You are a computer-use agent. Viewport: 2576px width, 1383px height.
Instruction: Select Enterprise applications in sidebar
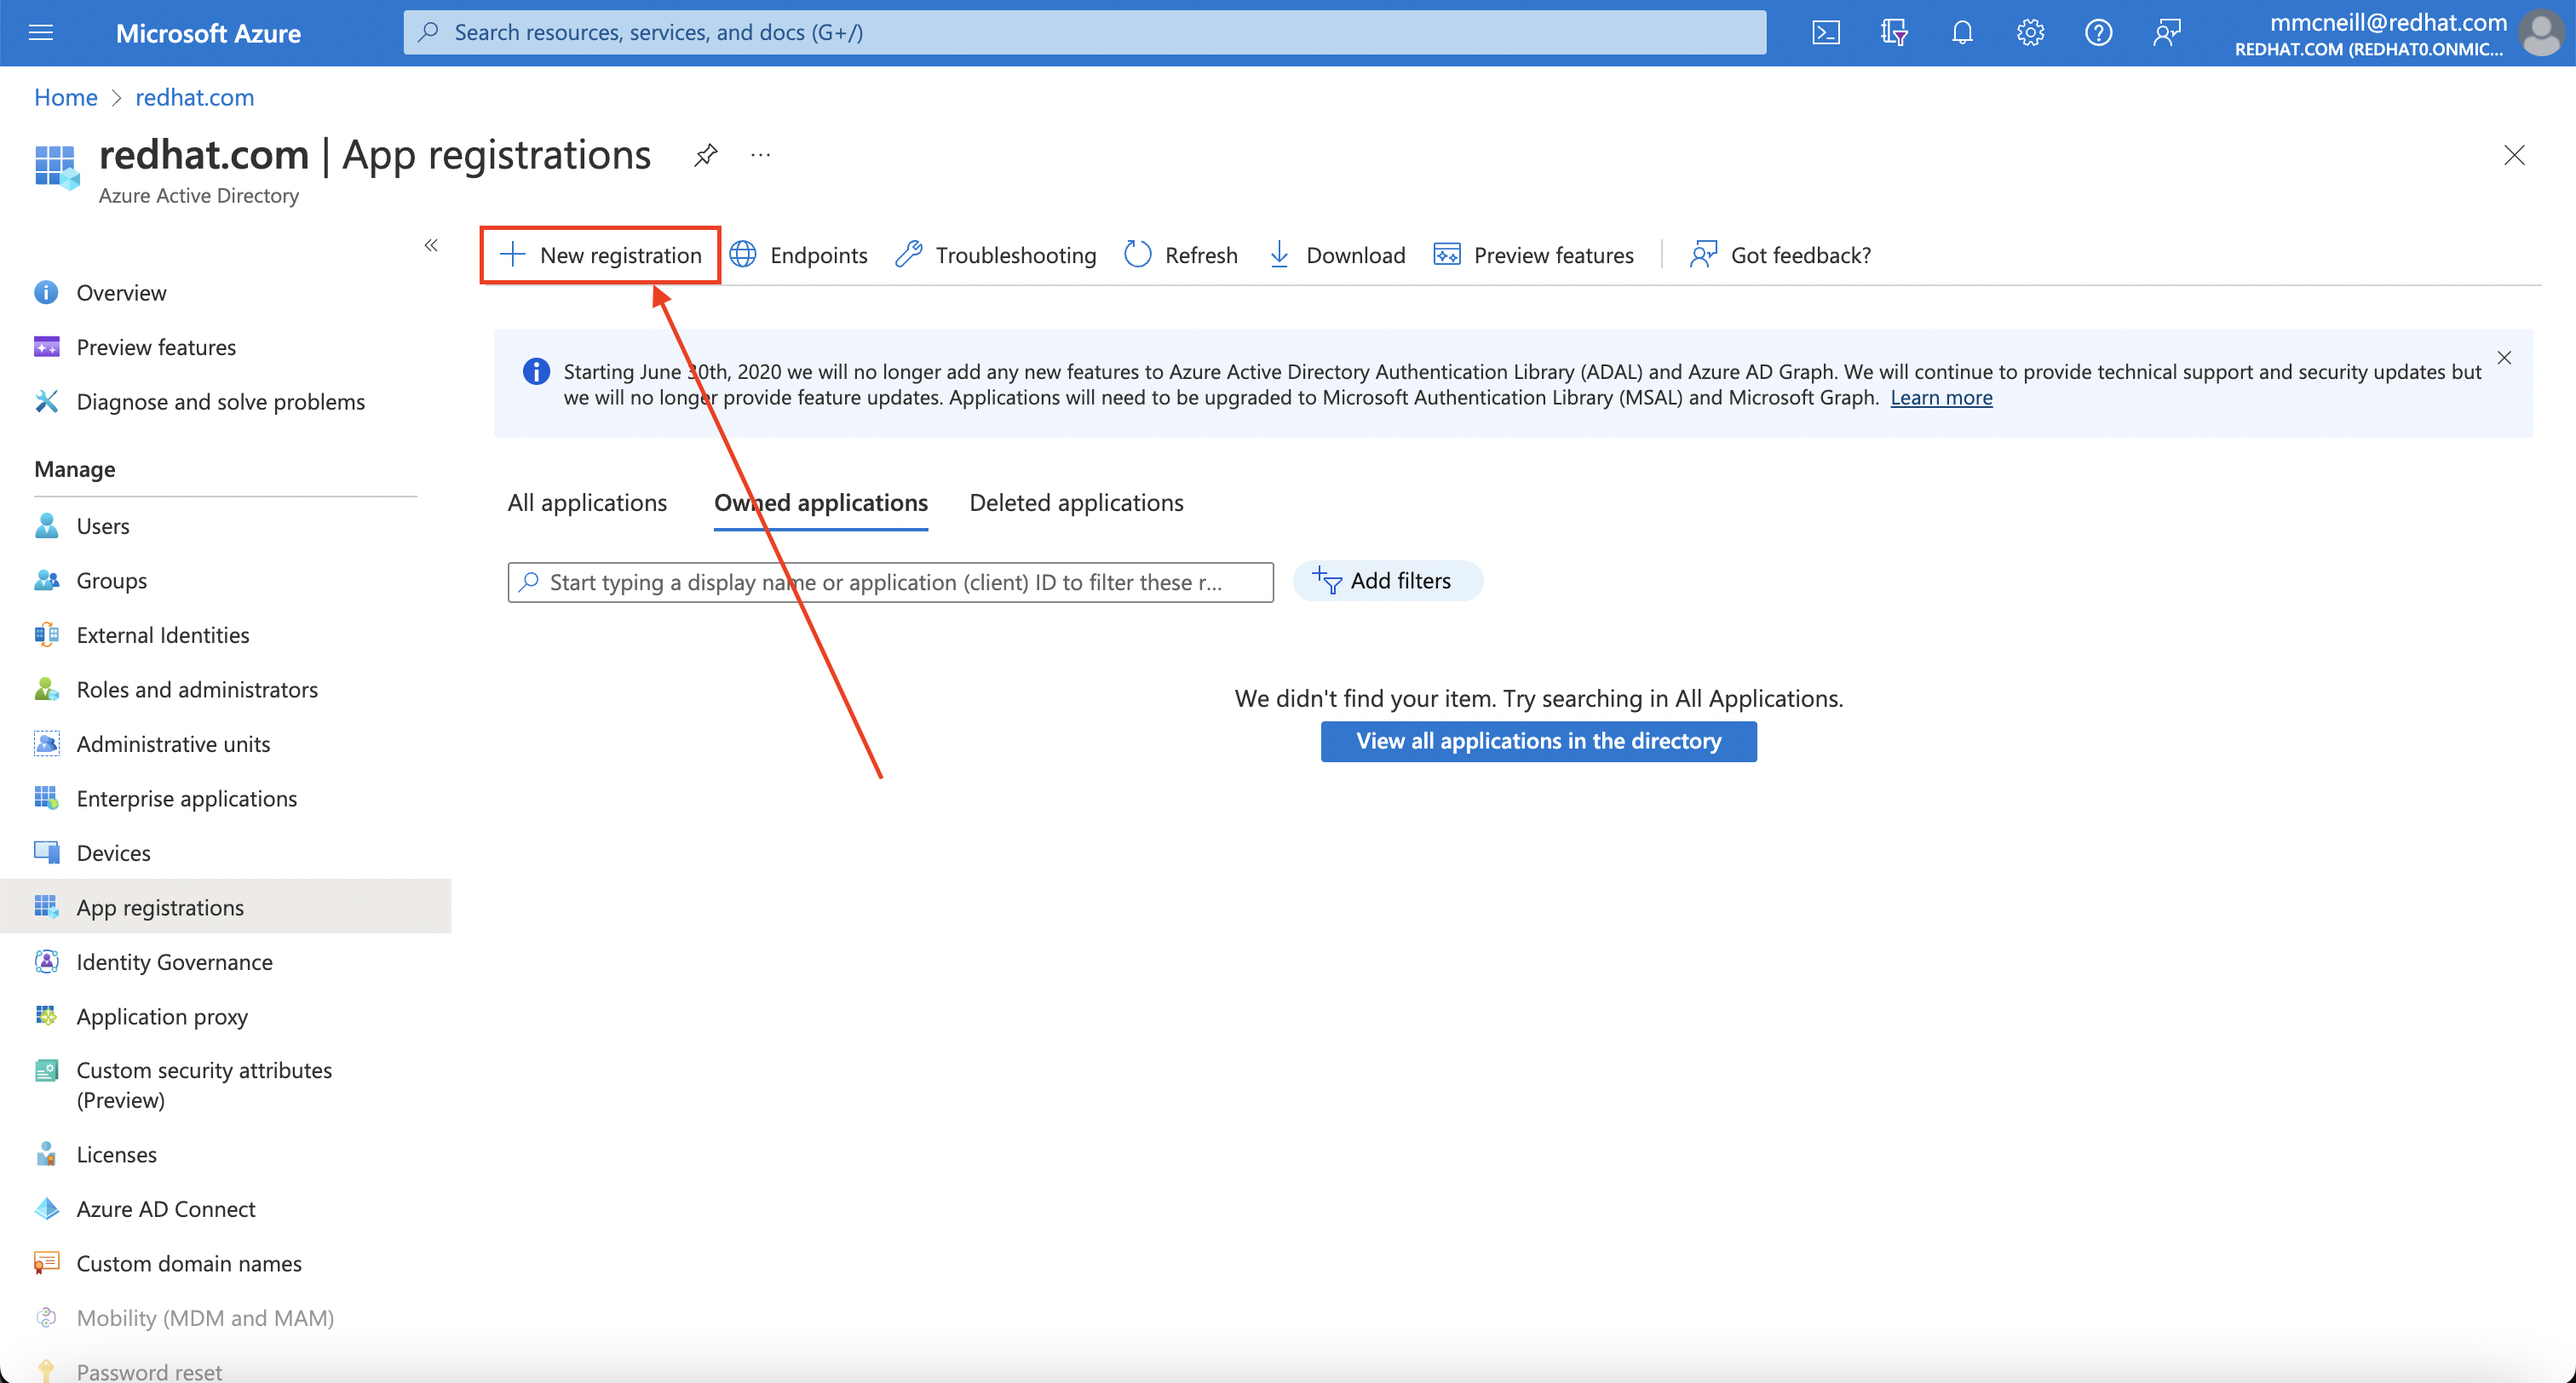click(x=186, y=795)
